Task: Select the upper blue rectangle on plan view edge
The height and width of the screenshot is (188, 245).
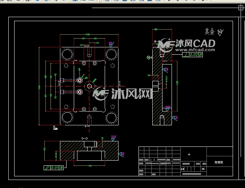Action: pos(62,80)
